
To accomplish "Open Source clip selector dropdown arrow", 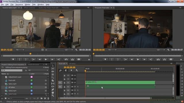I will point(19,8).
